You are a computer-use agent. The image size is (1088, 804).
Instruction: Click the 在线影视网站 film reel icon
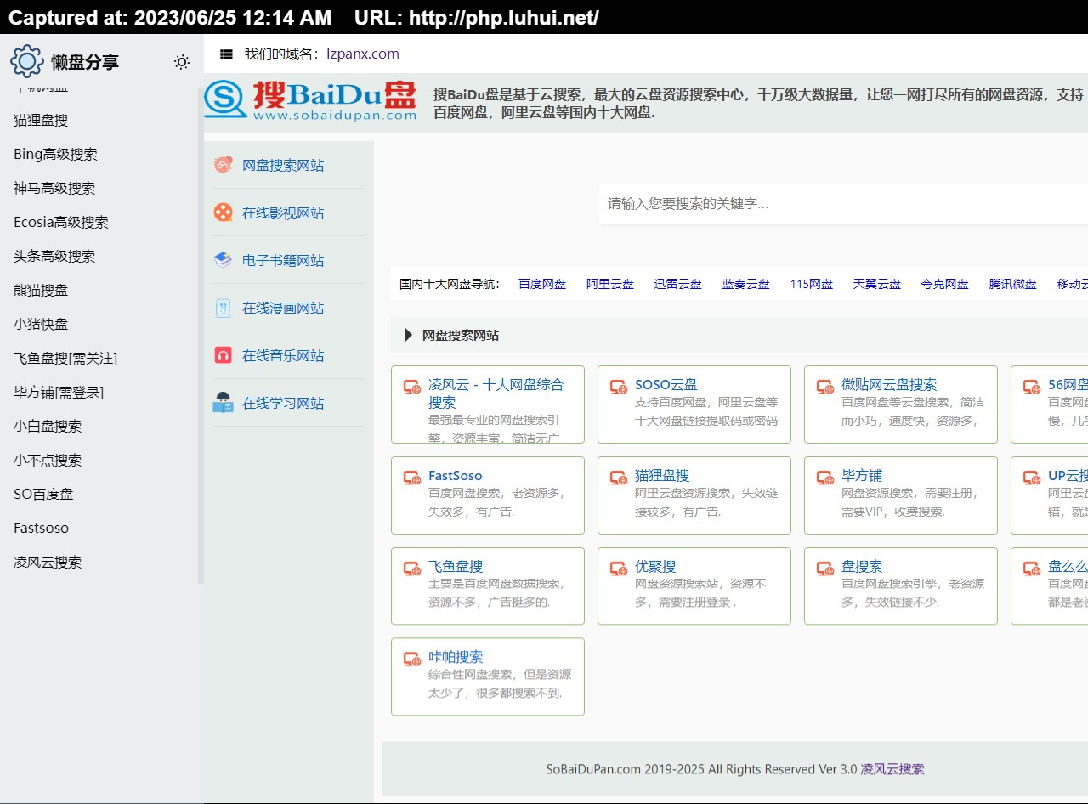(224, 212)
